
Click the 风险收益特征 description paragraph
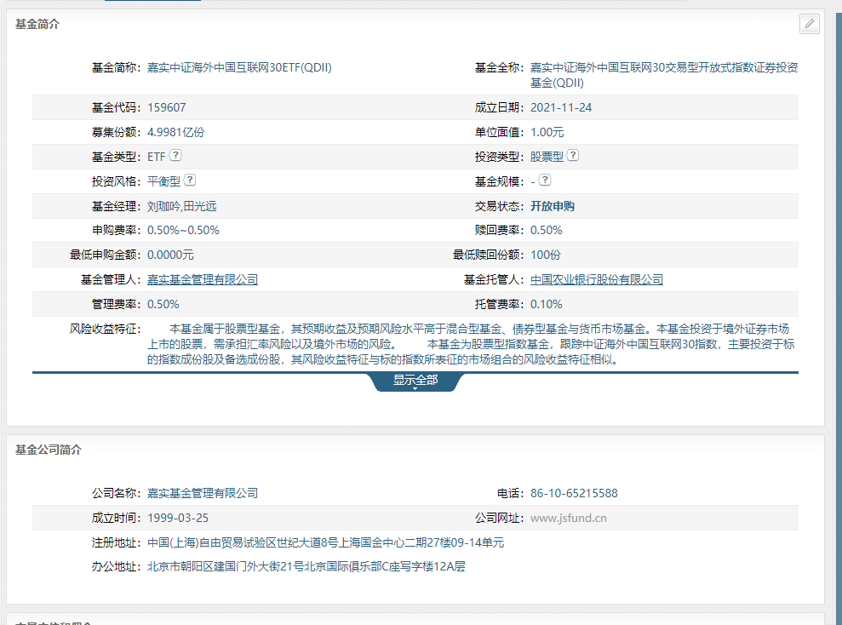[x=471, y=344]
